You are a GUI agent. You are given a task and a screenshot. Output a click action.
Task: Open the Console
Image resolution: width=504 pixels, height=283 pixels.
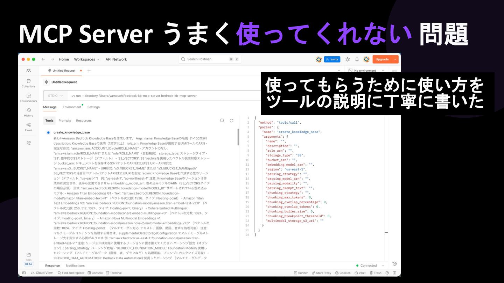click(95, 273)
